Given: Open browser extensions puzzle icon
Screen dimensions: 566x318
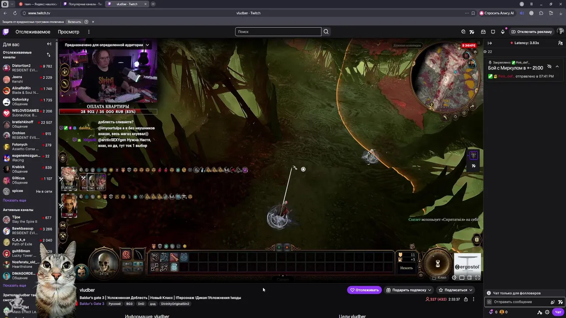Looking at the screenshot, I should [541, 13].
